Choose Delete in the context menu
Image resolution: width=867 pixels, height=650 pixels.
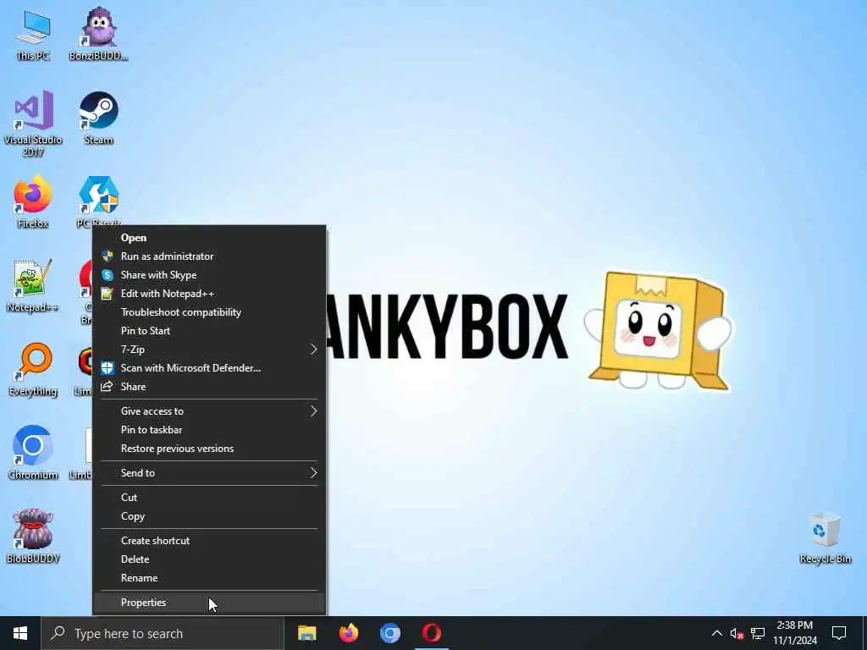tap(210, 559)
